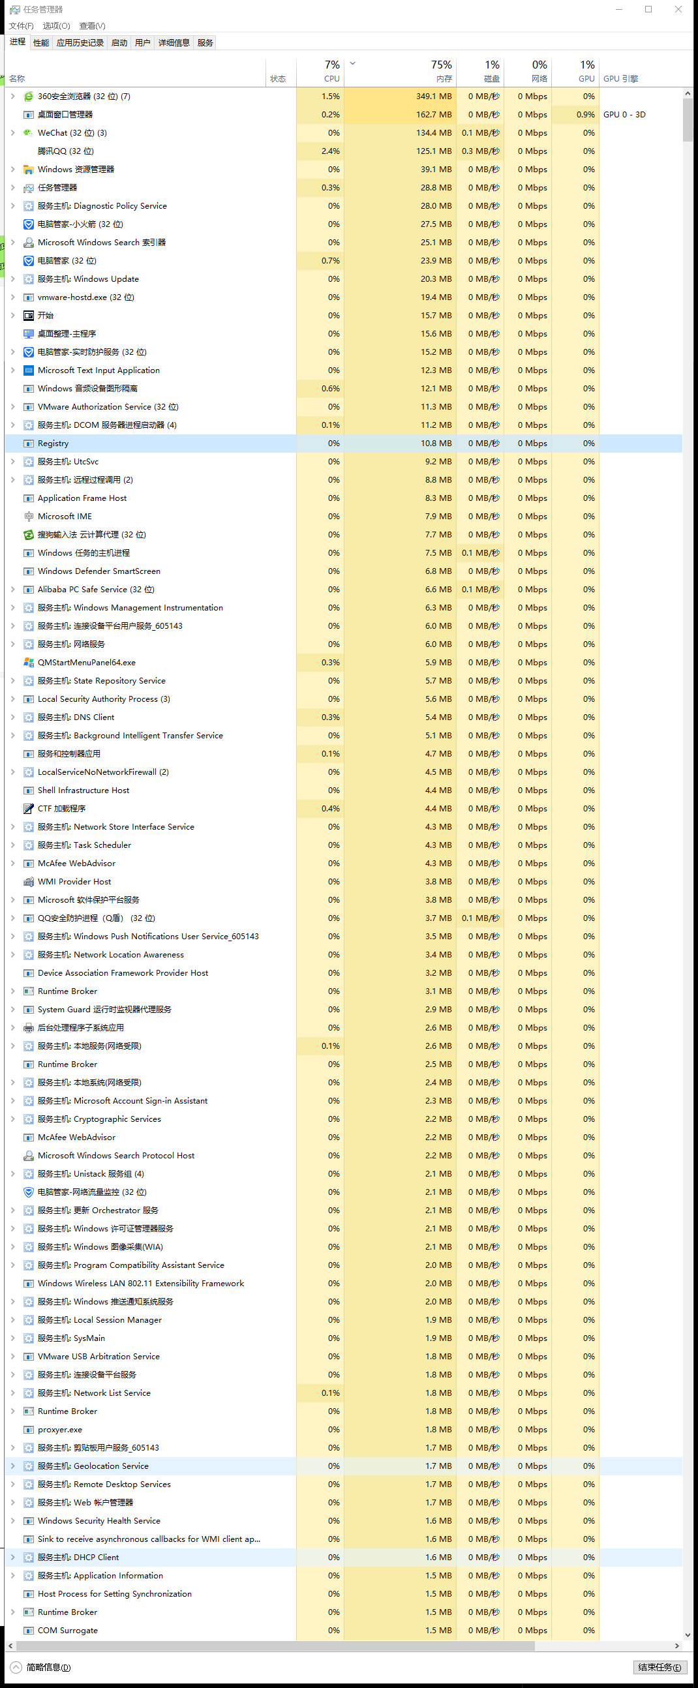Click the vertical scrollbar down arrow
698x1688 pixels.
pos(688,1635)
